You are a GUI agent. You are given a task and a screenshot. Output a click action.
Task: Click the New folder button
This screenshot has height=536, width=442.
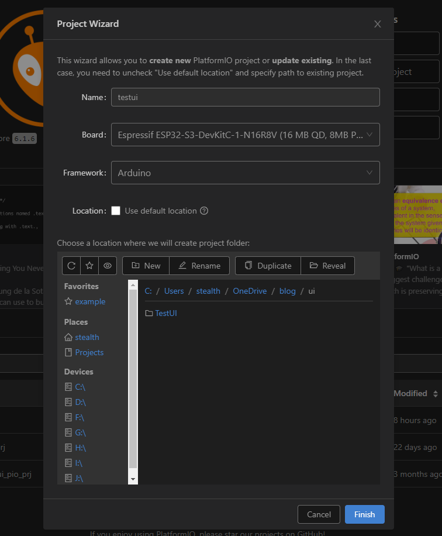coord(146,266)
